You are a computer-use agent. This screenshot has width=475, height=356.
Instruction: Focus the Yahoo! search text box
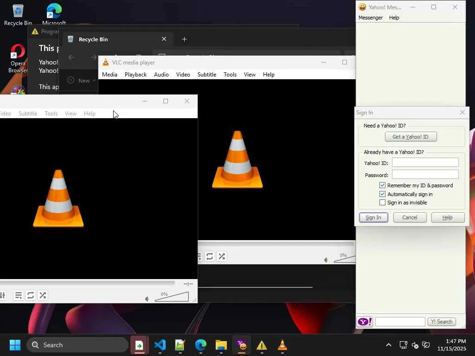pyautogui.click(x=400, y=322)
